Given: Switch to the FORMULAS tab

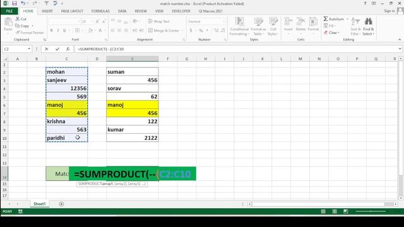Looking at the screenshot, I should [x=100, y=11].
